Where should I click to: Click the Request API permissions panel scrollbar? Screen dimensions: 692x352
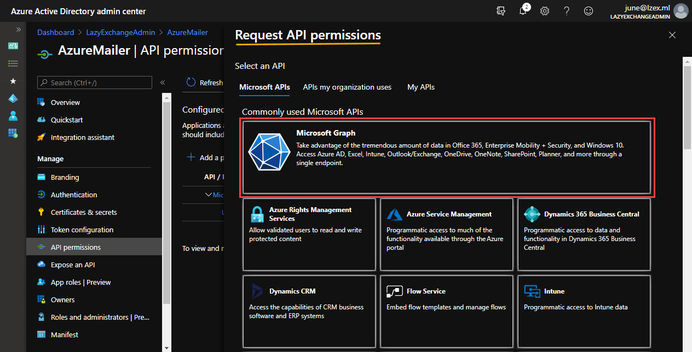687,107
